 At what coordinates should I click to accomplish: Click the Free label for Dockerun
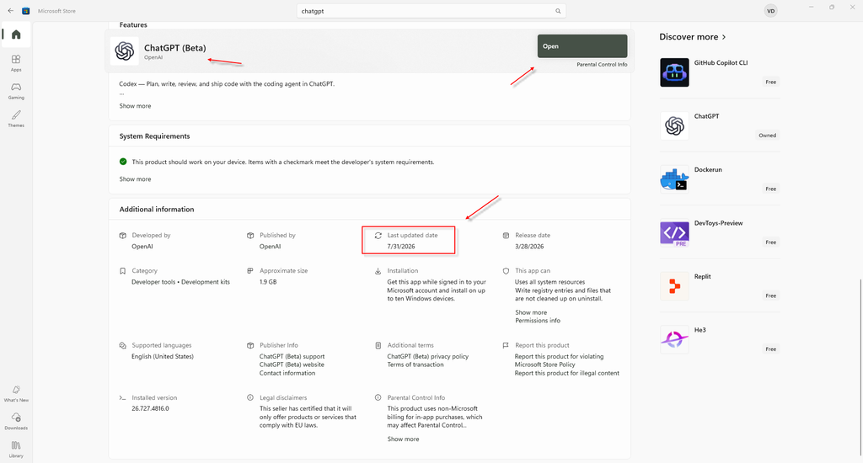(x=770, y=189)
